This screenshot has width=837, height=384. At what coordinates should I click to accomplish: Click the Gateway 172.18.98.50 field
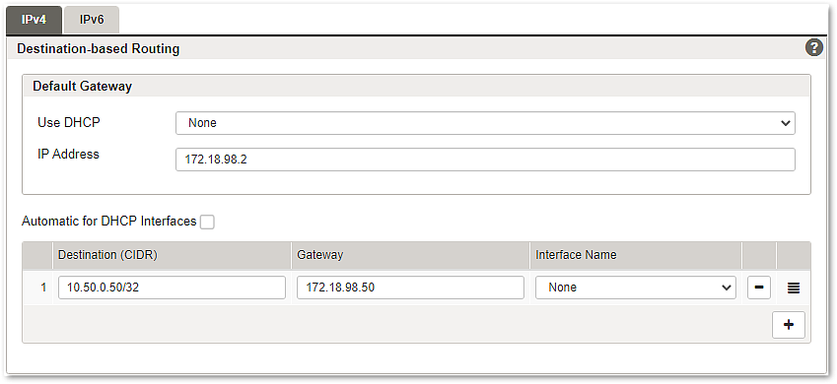point(410,288)
